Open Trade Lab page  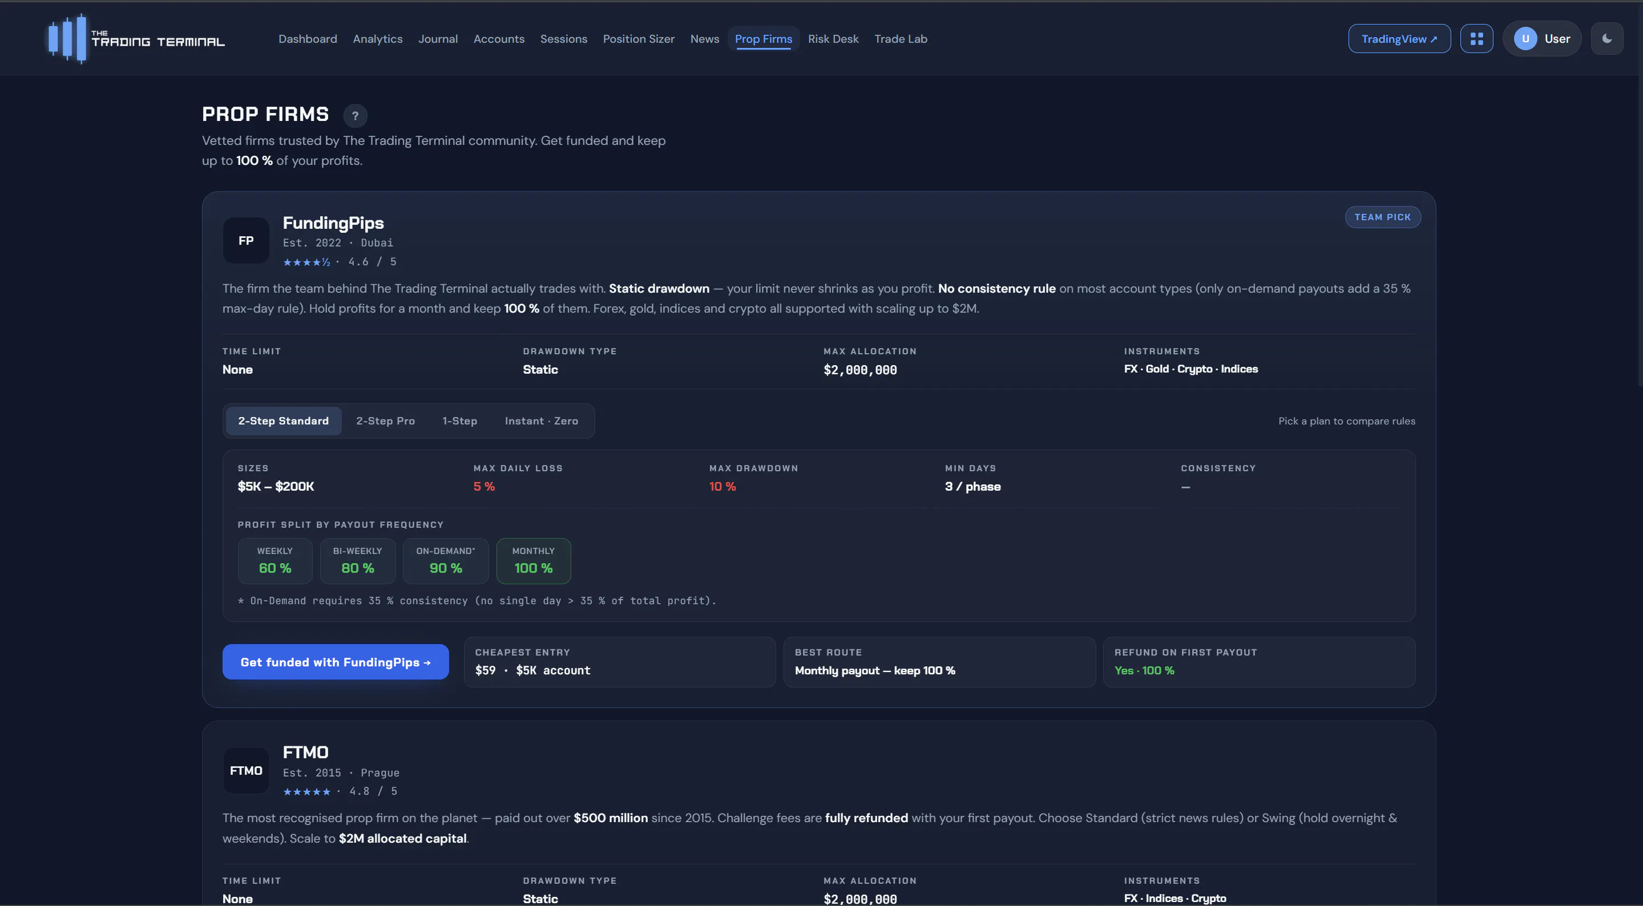pyautogui.click(x=901, y=39)
